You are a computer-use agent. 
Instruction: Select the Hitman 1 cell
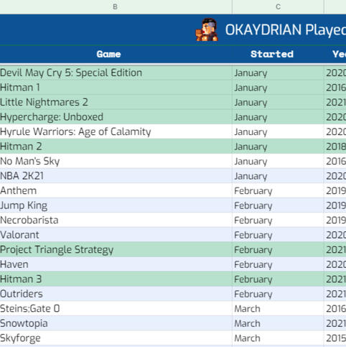point(116,88)
